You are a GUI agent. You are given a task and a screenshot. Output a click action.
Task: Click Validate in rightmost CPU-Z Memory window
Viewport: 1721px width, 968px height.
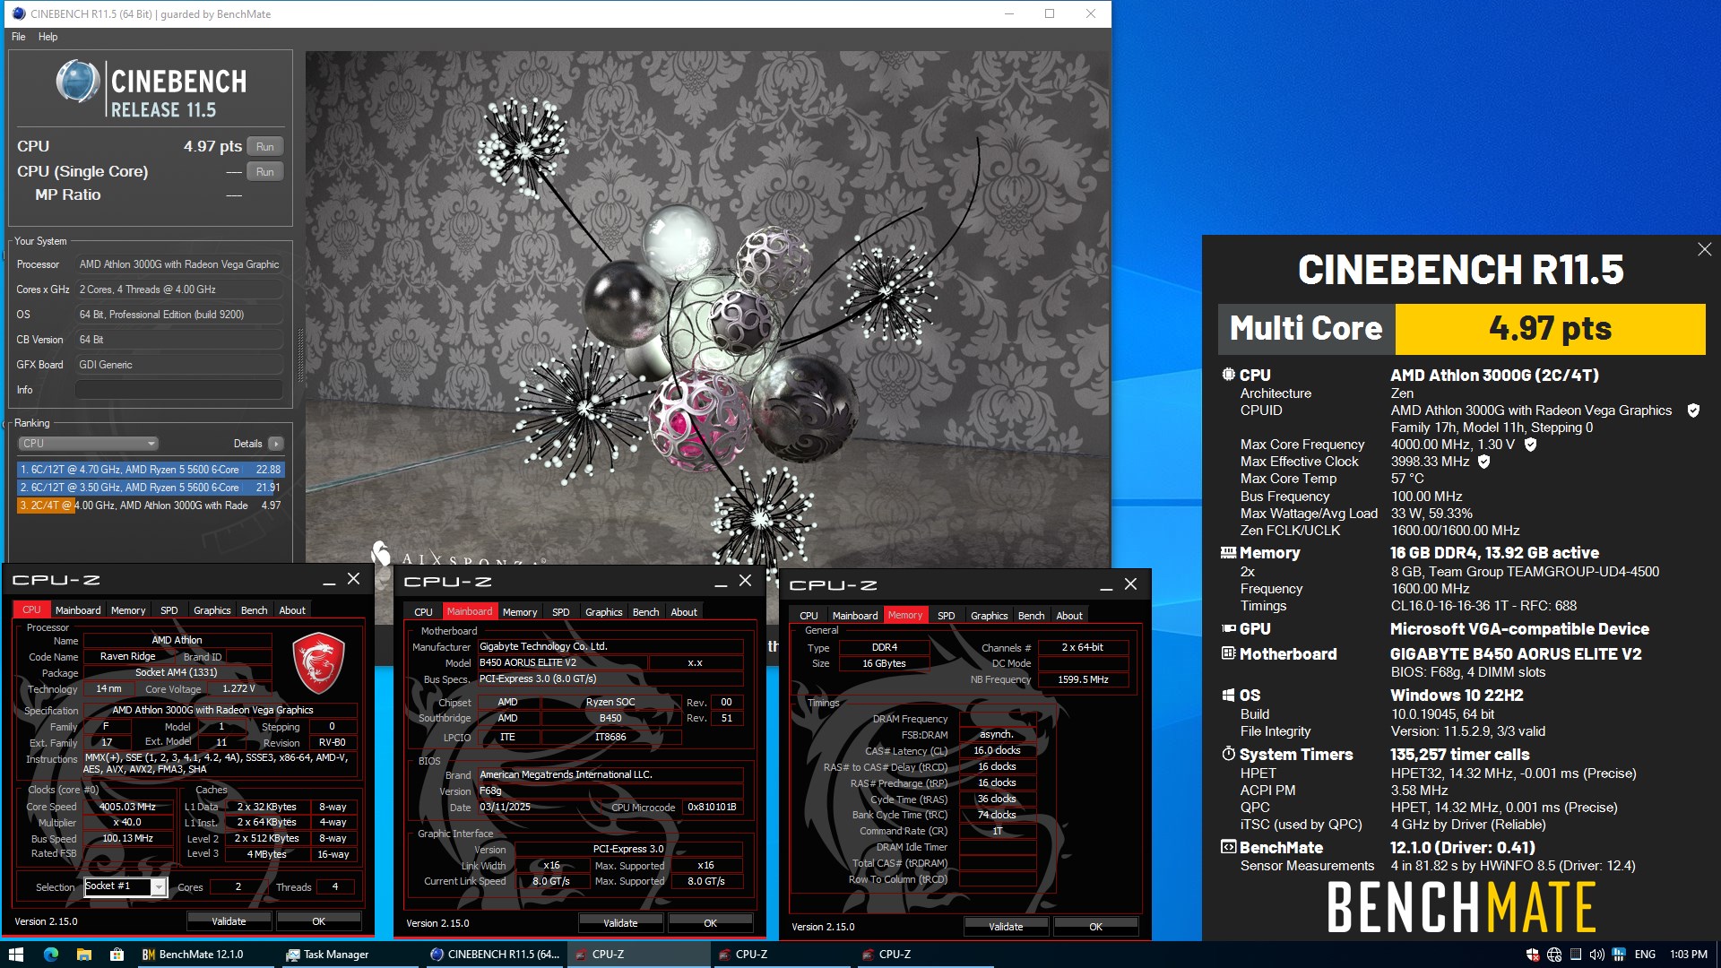pos(1006,927)
